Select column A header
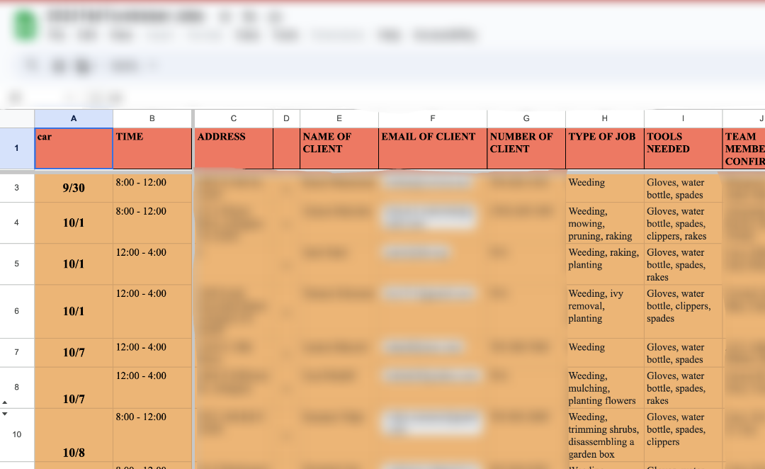765x469 pixels. [74, 118]
